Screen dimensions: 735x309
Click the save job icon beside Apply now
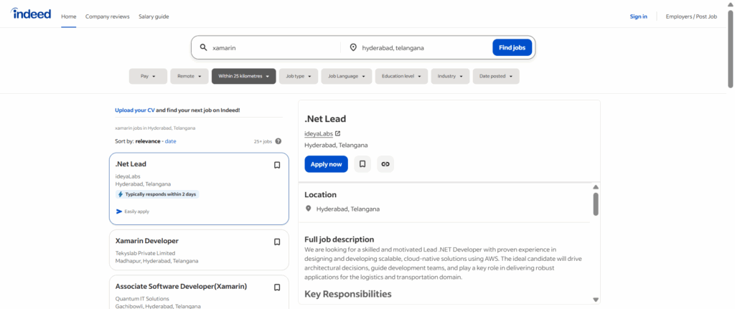(362, 164)
